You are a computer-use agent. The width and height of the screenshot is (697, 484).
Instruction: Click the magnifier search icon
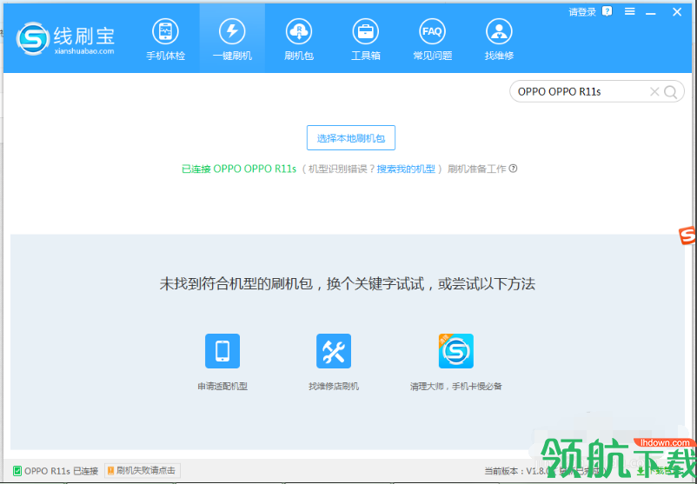pos(670,92)
